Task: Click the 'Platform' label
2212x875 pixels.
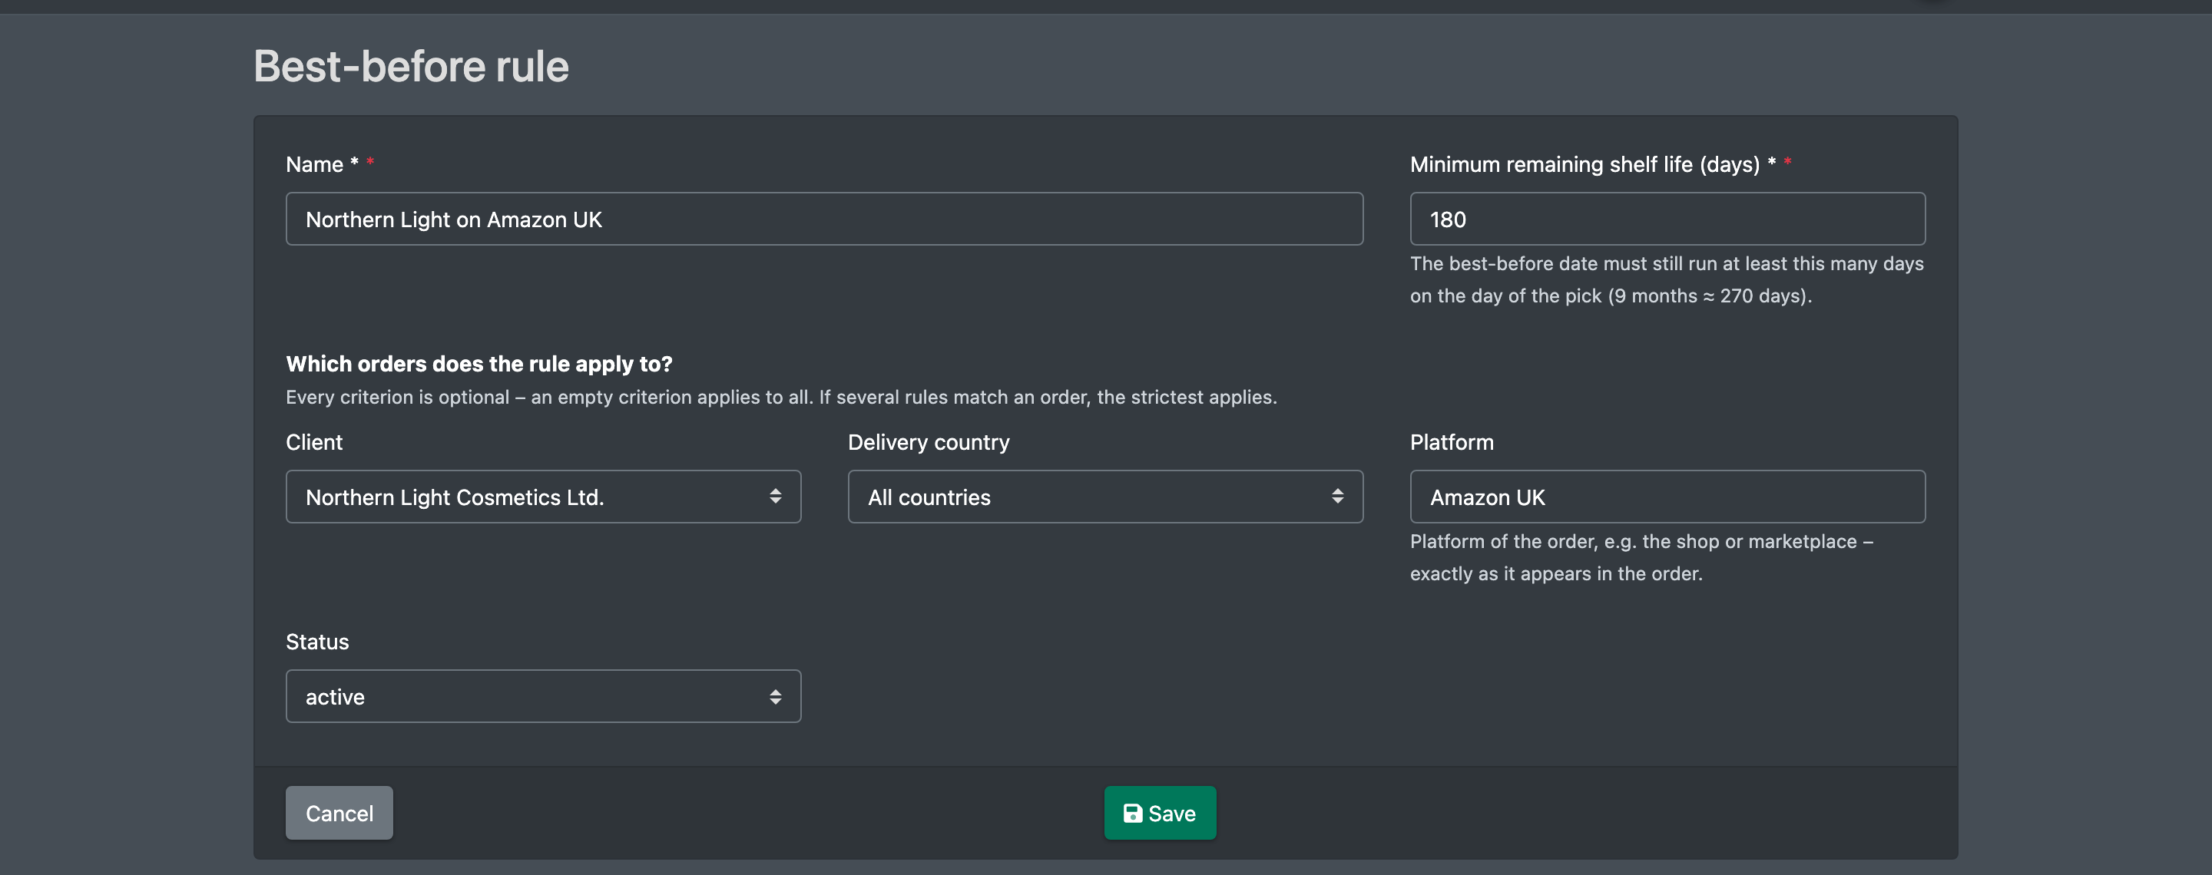Action: pos(1452,443)
